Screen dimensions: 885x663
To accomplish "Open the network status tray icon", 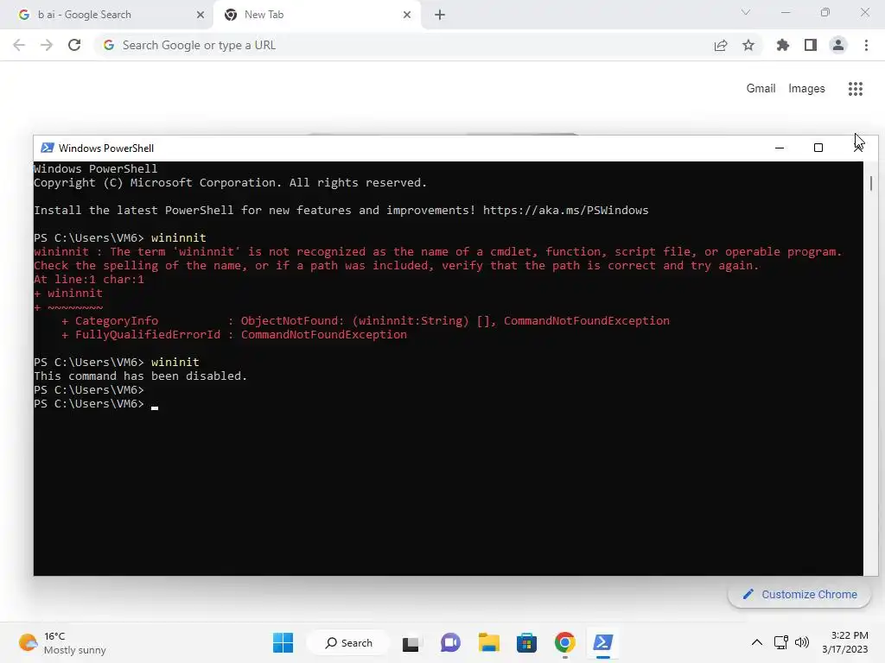I will (781, 642).
